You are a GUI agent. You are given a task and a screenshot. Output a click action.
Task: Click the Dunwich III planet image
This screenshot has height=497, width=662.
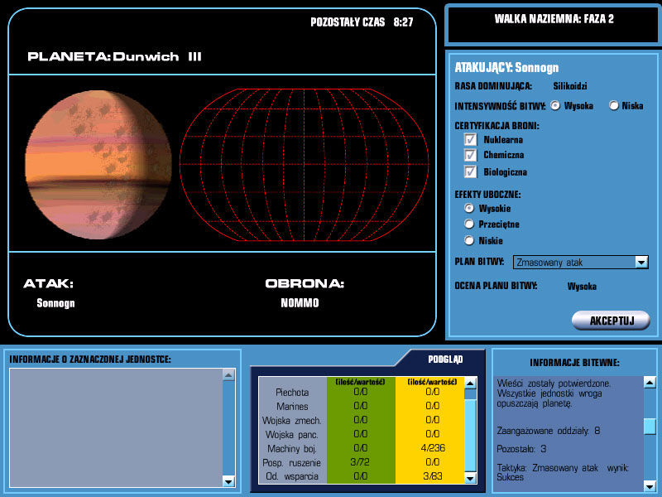pos(98,165)
